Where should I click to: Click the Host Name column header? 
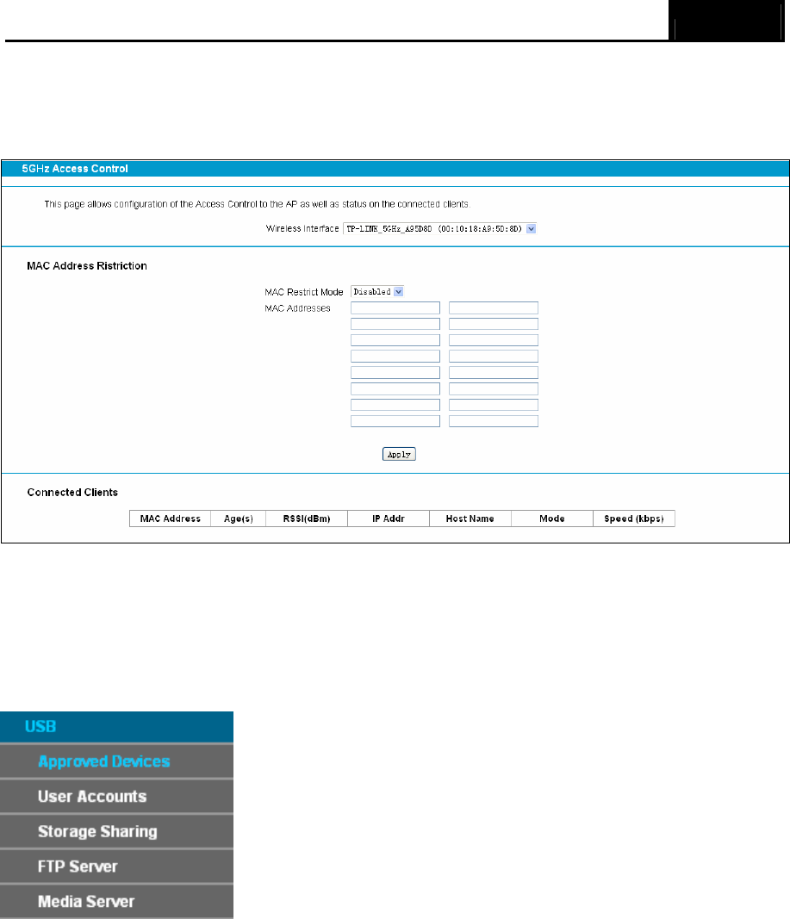pyautogui.click(x=470, y=518)
